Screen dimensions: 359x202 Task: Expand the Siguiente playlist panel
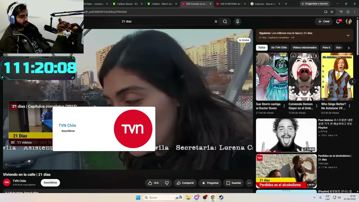click(x=348, y=35)
